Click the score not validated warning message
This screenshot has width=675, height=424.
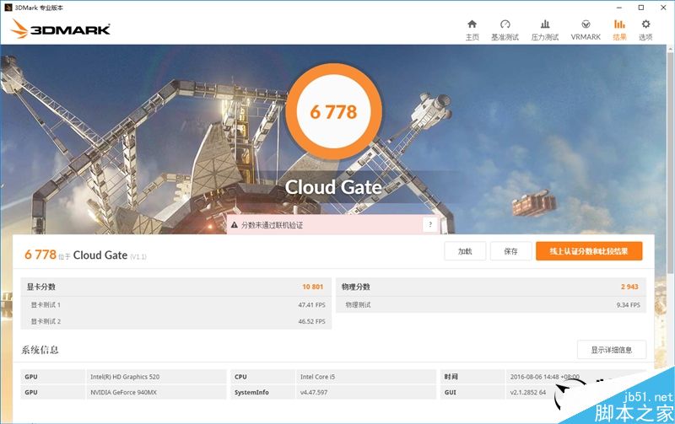[272, 225]
